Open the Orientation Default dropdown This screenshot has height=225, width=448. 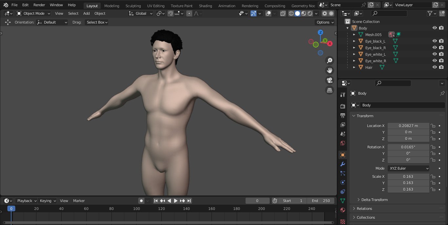(x=52, y=22)
